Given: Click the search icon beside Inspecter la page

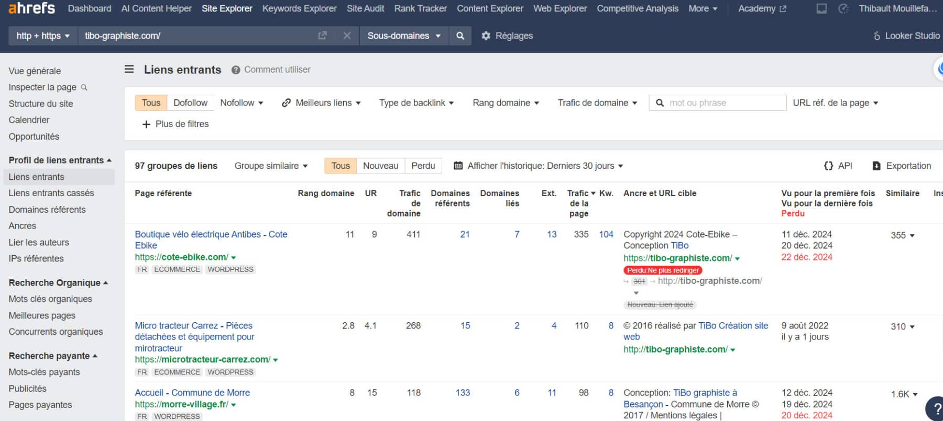Looking at the screenshot, I should click(x=84, y=87).
